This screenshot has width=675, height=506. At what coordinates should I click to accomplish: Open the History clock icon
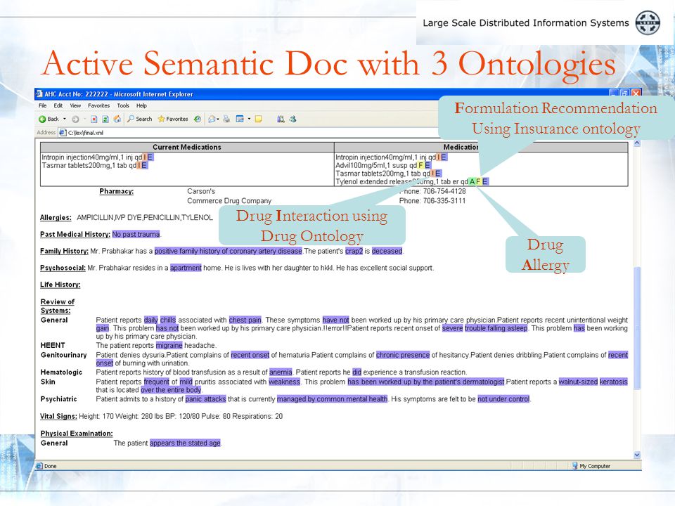(x=197, y=119)
